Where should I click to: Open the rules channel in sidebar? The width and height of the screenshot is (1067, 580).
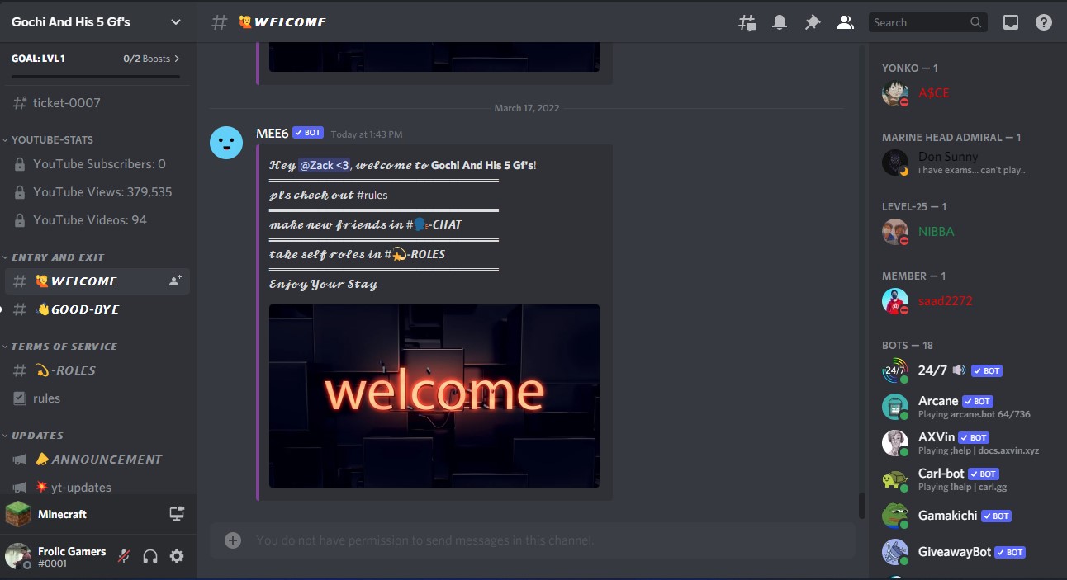(46, 398)
